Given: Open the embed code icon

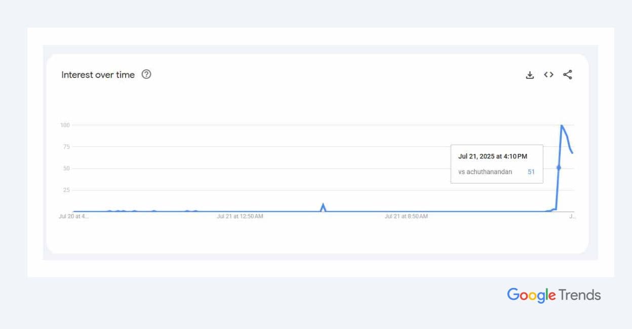Looking at the screenshot, I should click(548, 75).
